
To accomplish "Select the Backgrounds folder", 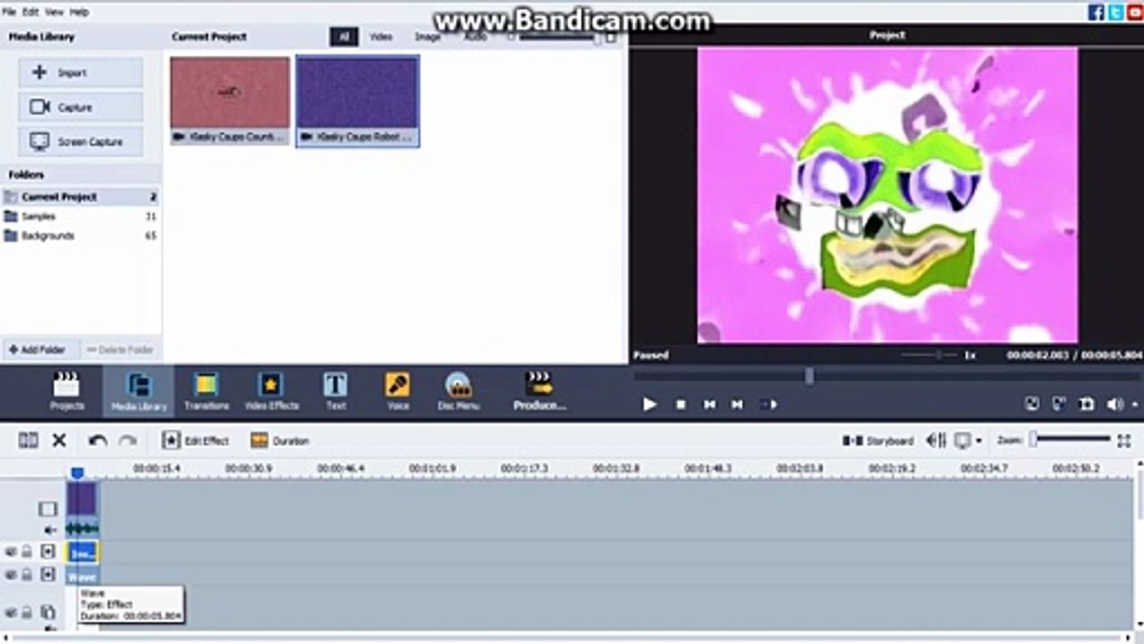I will (80, 236).
